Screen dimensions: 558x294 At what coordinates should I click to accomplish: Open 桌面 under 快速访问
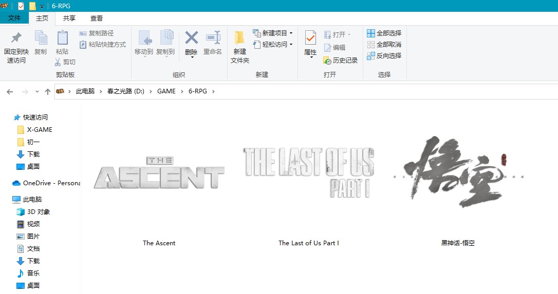(x=28, y=166)
